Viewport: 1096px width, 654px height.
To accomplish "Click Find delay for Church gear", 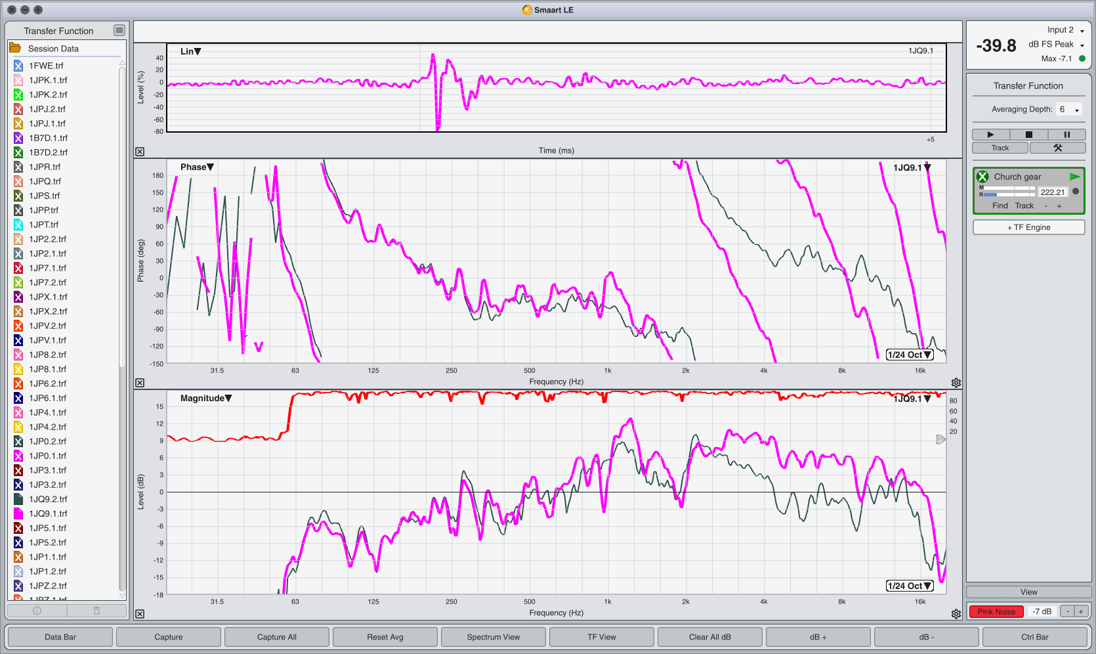I will click(1000, 206).
